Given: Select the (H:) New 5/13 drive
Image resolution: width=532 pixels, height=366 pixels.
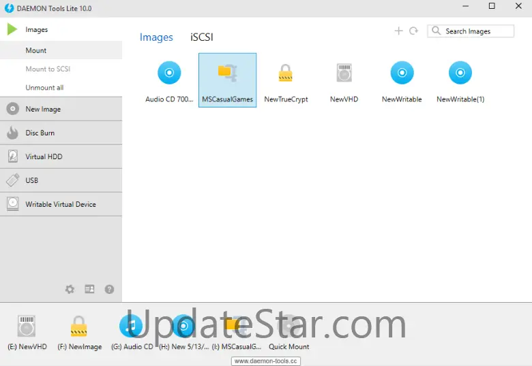Looking at the screenshot, I should coord(184,332).
